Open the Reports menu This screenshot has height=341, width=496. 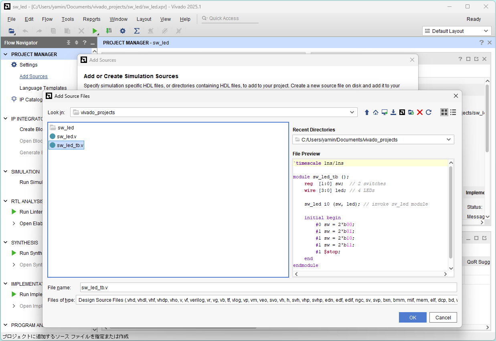[x=91, y=19]
